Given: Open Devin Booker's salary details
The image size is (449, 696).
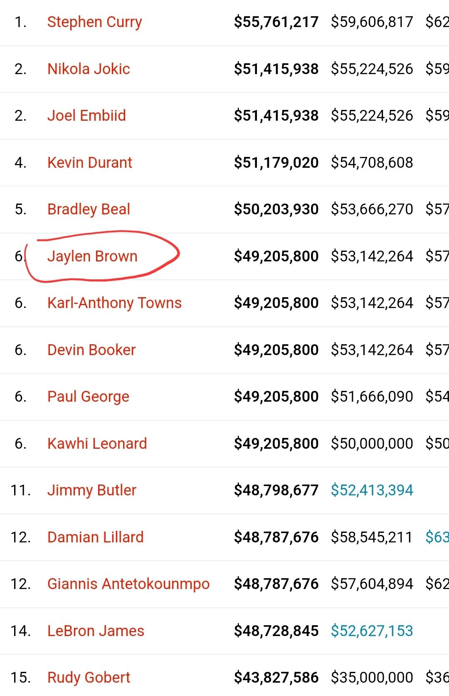Looking at the screenshot, I should pyautogui.click(x=91, y=350).
